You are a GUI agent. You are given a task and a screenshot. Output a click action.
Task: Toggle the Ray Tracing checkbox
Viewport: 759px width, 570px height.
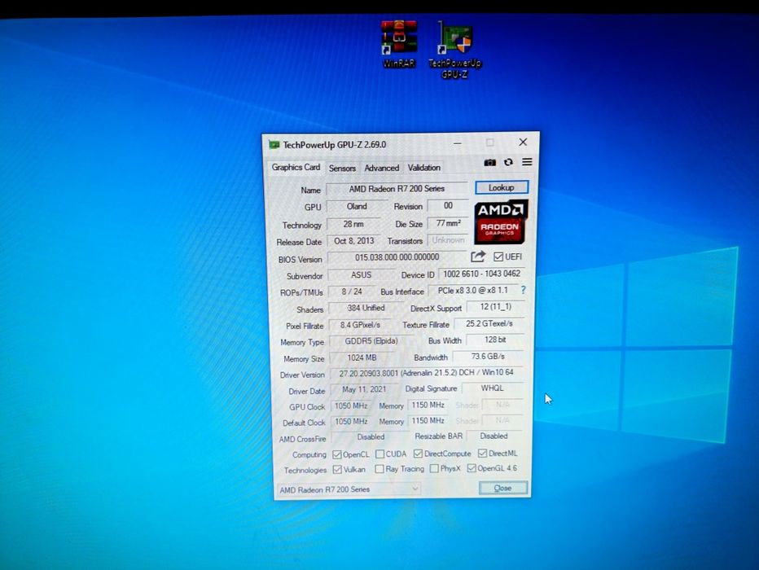click(x=379, y=469)
